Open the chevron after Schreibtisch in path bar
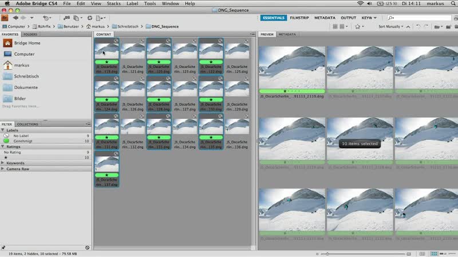Screen dimensions: 458x257 pyautogui.click(x=142, y=26)
